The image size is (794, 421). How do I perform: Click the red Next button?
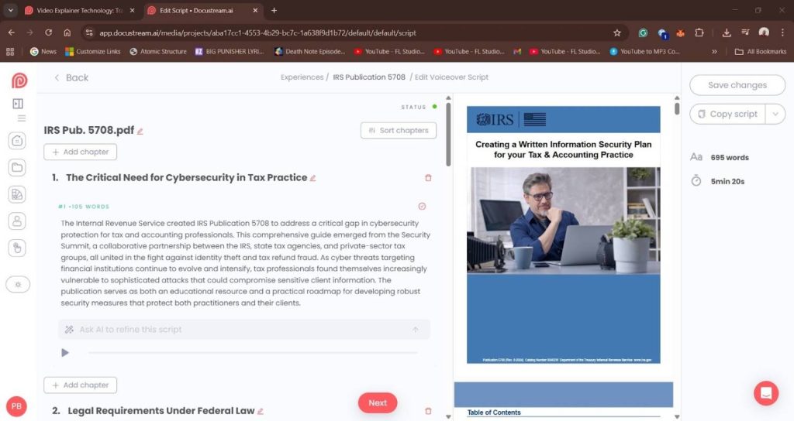(x=378, y=402)
